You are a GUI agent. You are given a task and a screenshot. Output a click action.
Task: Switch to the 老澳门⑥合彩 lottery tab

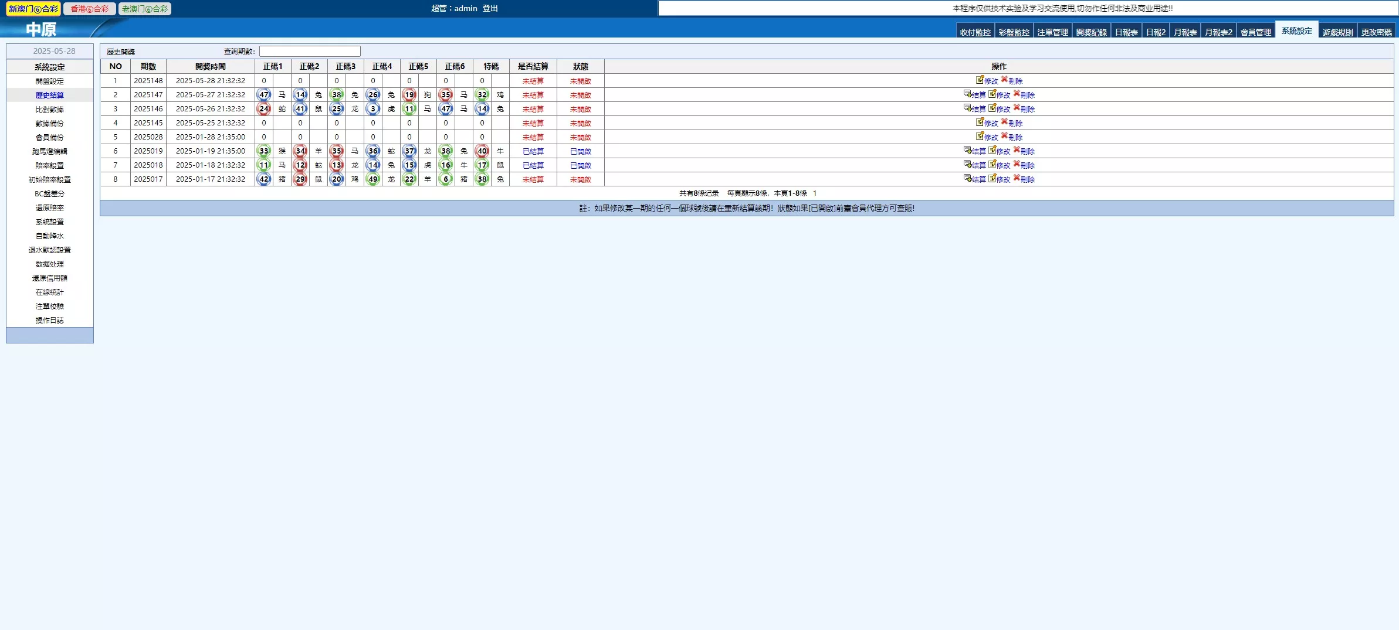[x=144, y=9]
